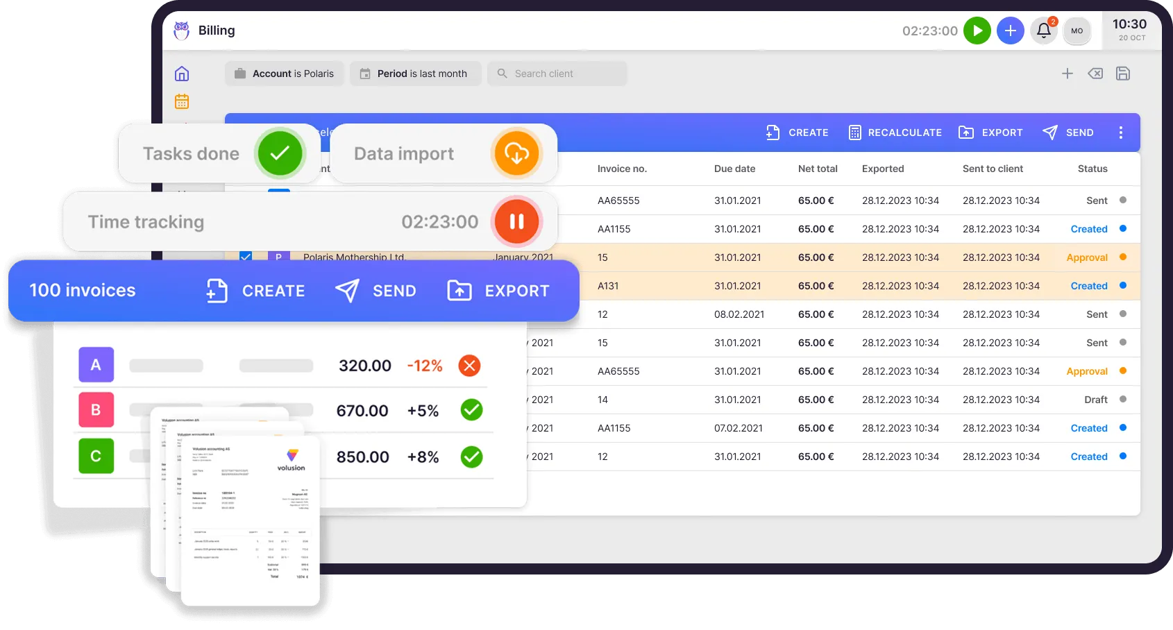Click the Create invoice icon in toolbar
The height and width of the screenshot is (630, 1173).
tap(773, 132)
